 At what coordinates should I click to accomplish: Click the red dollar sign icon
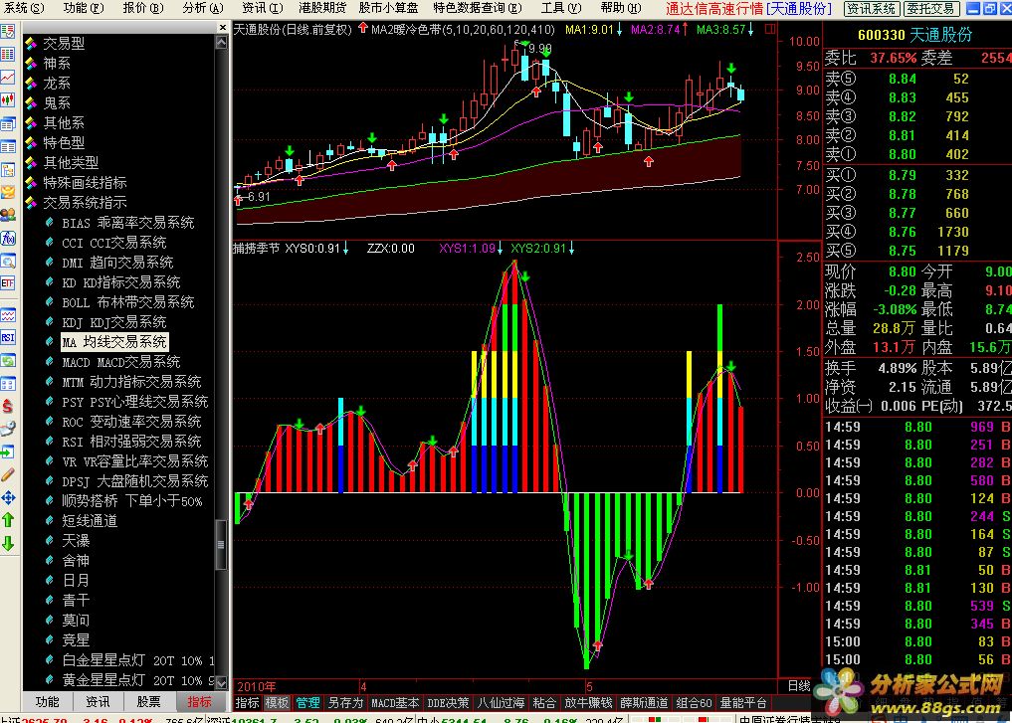click(8, 407)
